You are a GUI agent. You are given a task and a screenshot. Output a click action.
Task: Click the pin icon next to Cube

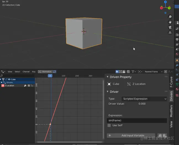point(6,79)
